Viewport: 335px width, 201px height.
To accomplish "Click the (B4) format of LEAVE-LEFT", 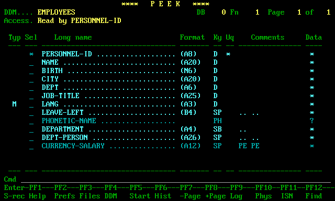I will pyautogui.click(x=188, y=112).
